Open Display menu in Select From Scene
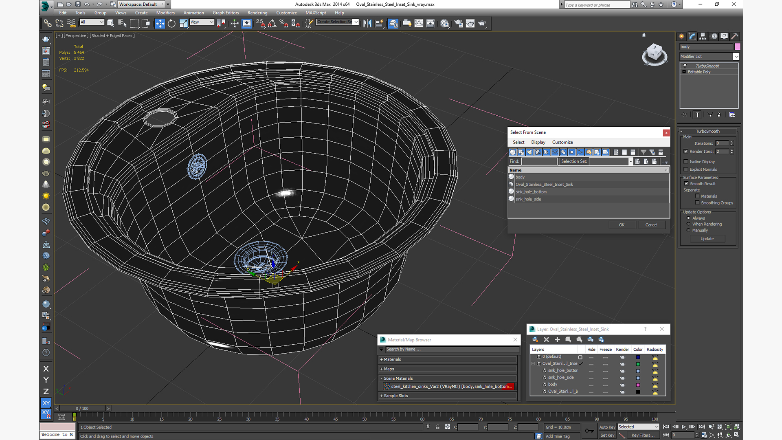 (538, 142)
